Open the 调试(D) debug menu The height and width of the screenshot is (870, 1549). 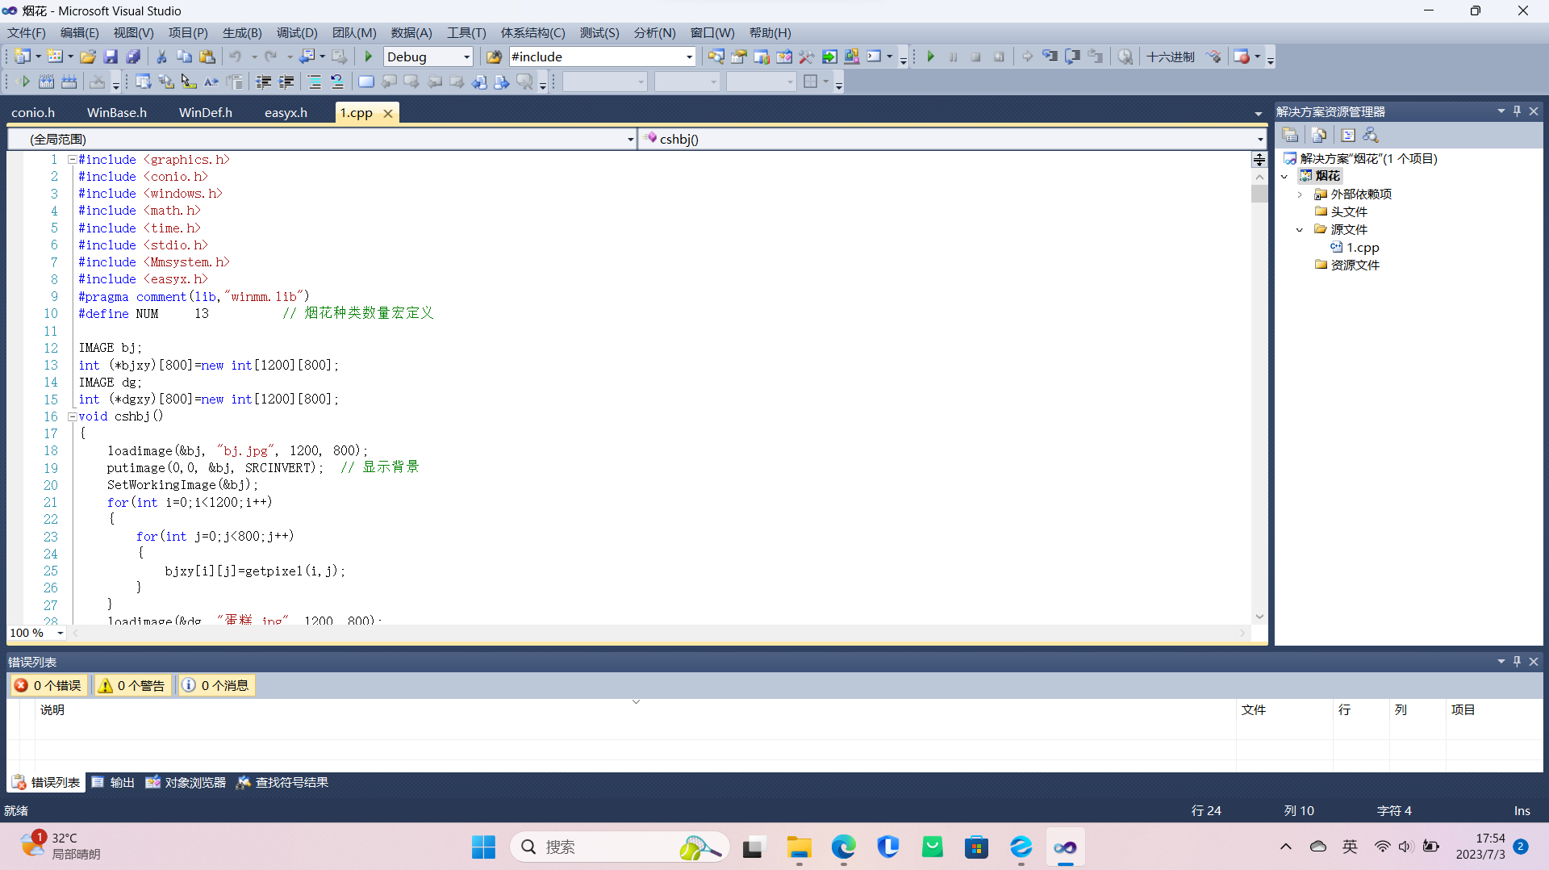pyautogui.click(x=297, y=33)
